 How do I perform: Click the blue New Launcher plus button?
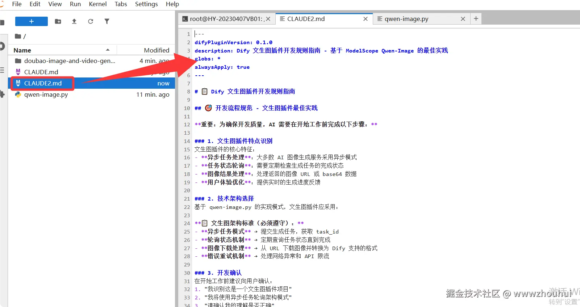(32, 21)
